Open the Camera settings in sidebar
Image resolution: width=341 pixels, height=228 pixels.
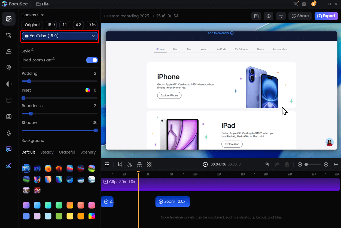click(x=9, y=68)
